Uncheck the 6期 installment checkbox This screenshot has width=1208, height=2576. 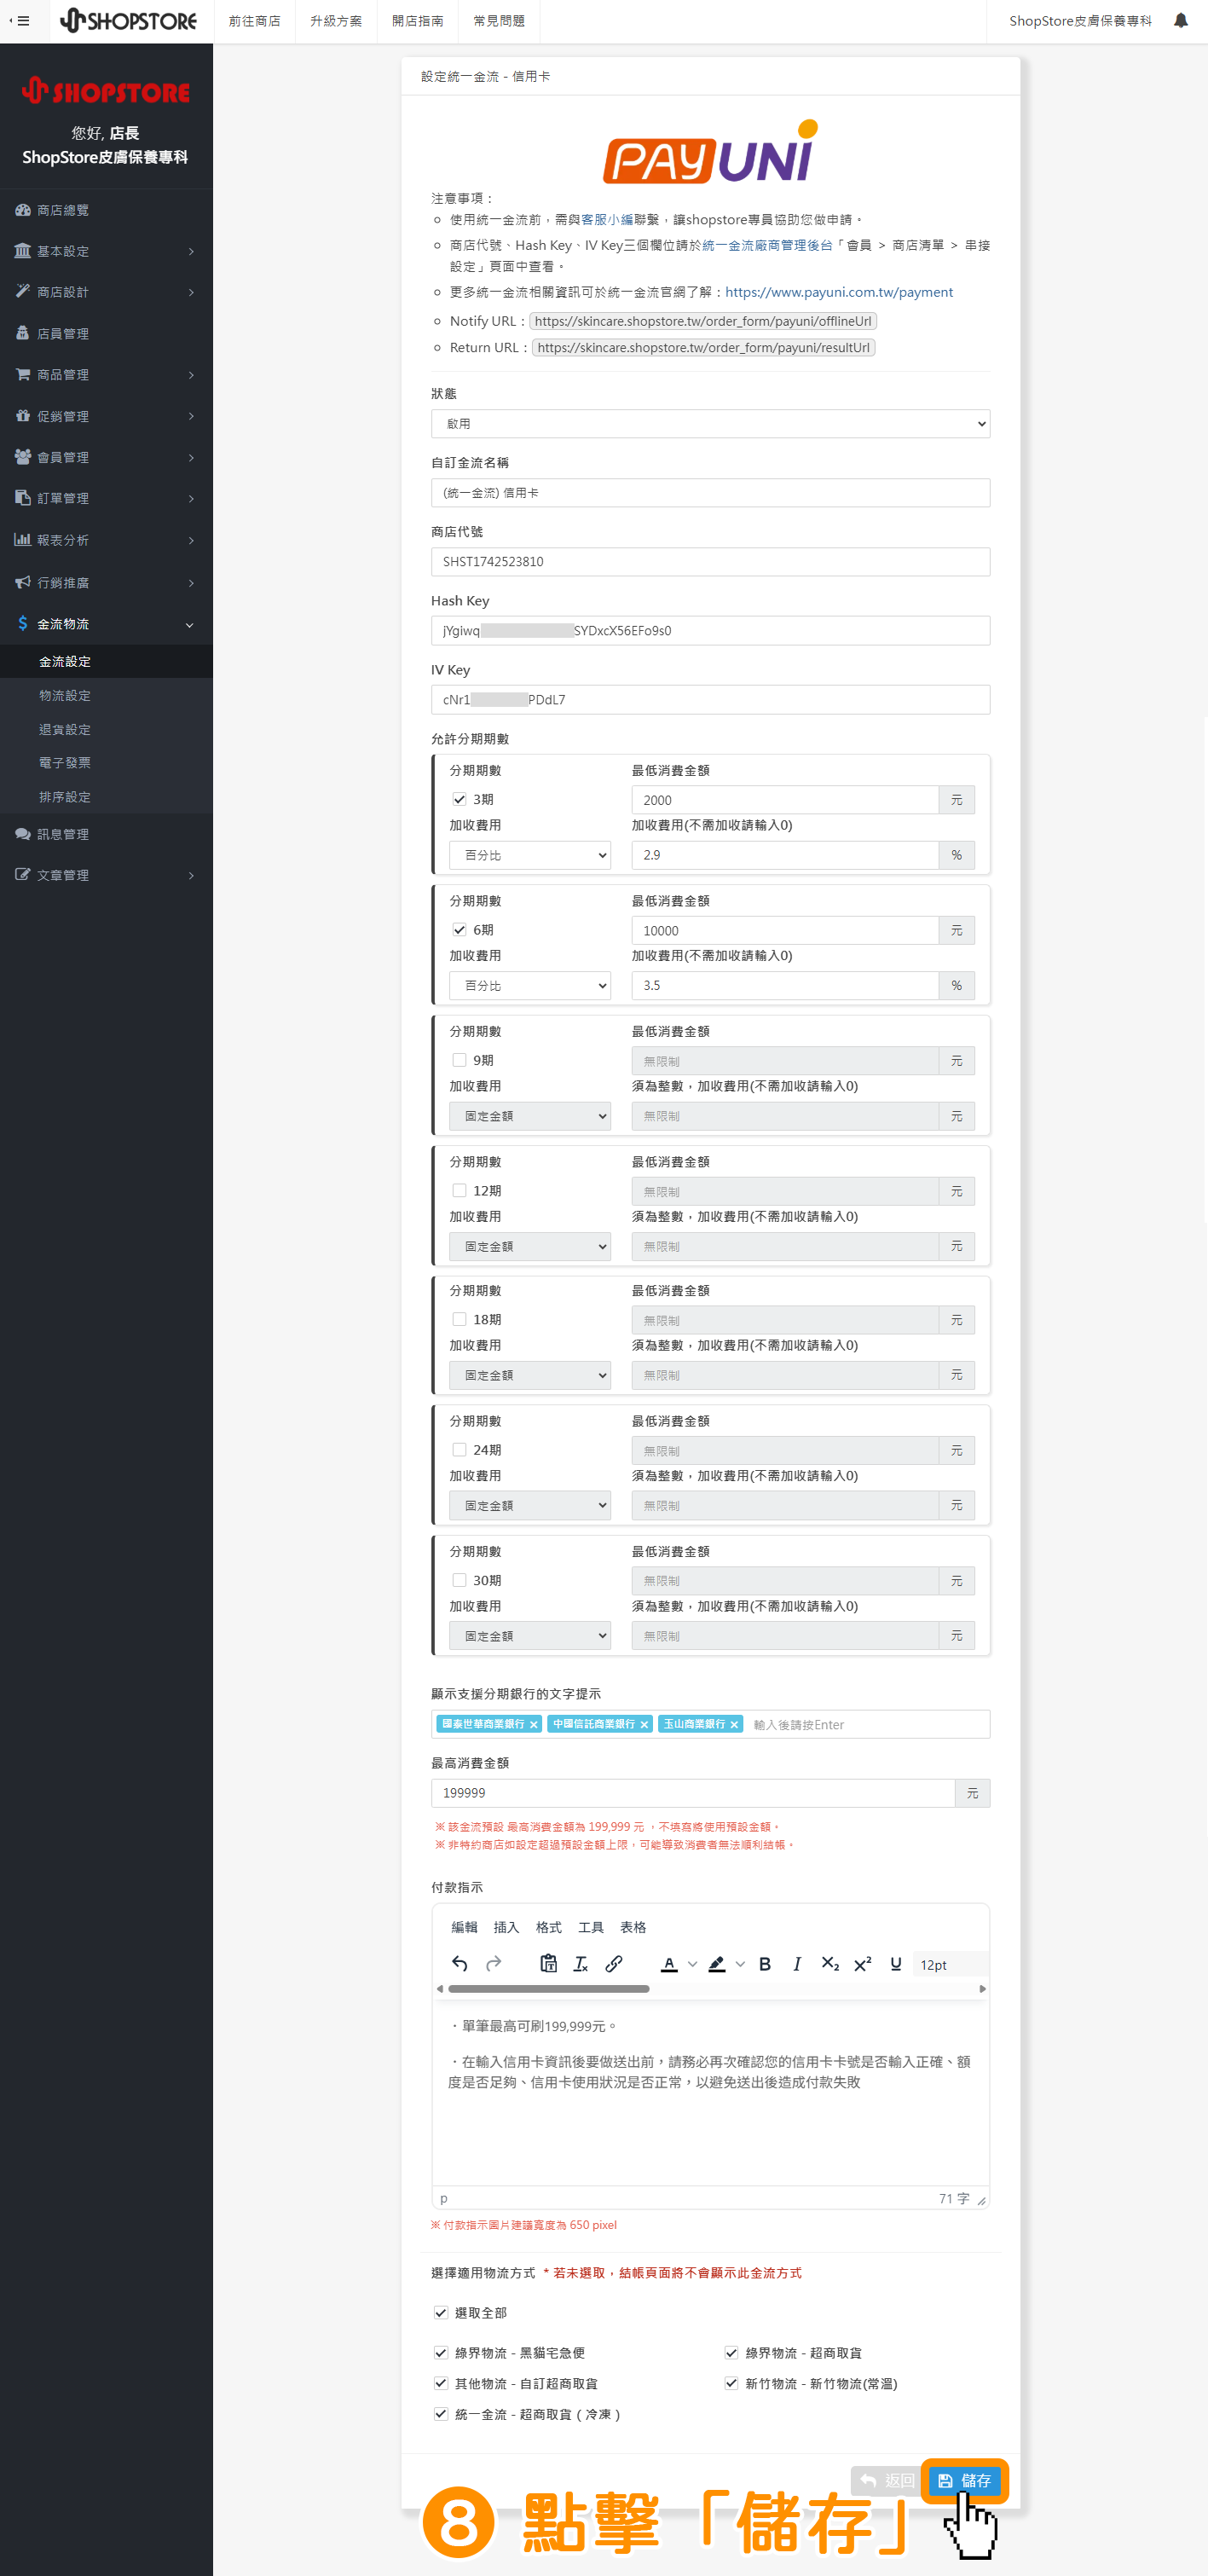pos(460,930)
